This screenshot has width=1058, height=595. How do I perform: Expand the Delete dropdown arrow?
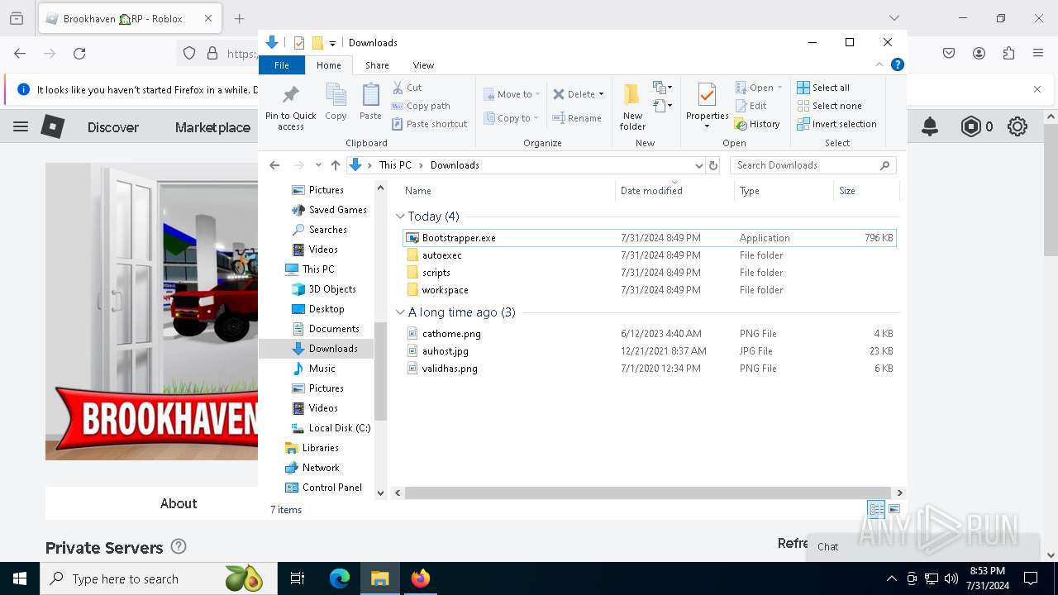point(601,94)
